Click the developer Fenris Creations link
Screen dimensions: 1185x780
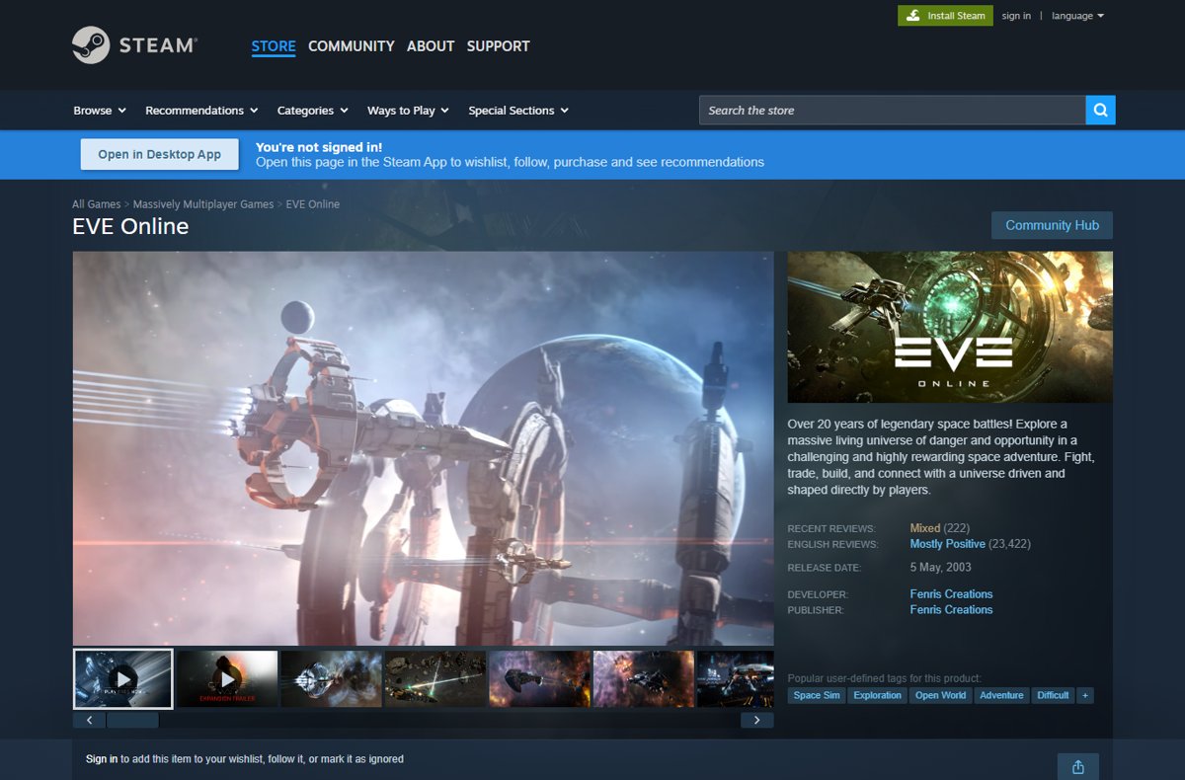[951, 594]
